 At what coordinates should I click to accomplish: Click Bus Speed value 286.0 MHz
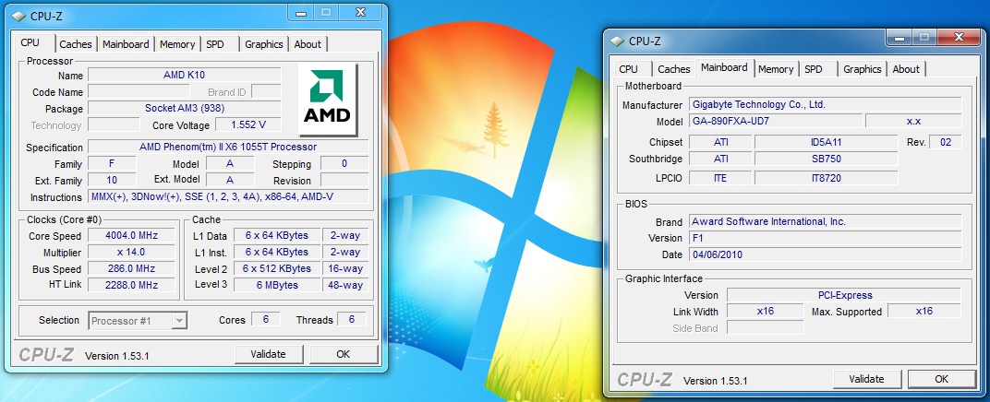coord(131,268)
